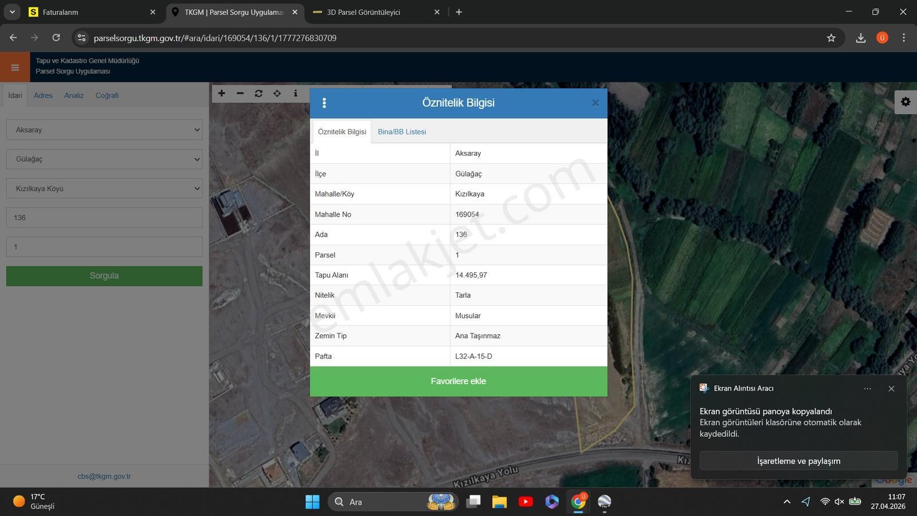The width and height of the screenshot is (917, 516).
Task: Activate the locate crosshair map tool
Action: click(x=277, y=93)
